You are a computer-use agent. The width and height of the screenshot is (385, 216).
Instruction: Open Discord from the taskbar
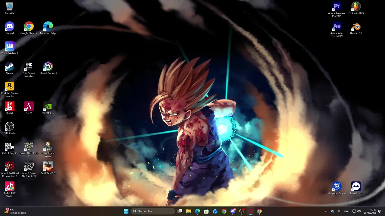[x=233, y=211]
